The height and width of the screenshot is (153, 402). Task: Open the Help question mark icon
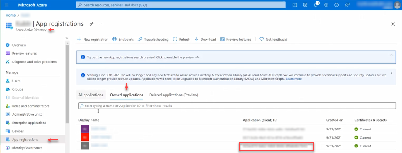[x=337, y=5]
